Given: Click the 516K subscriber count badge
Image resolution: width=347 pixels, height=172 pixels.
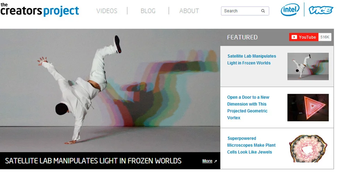Looking at the screenshot, I should coord(325,37).
